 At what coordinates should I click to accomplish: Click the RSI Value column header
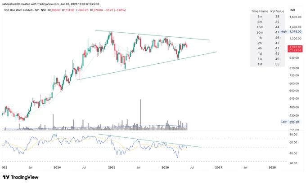tap(277, 11)
